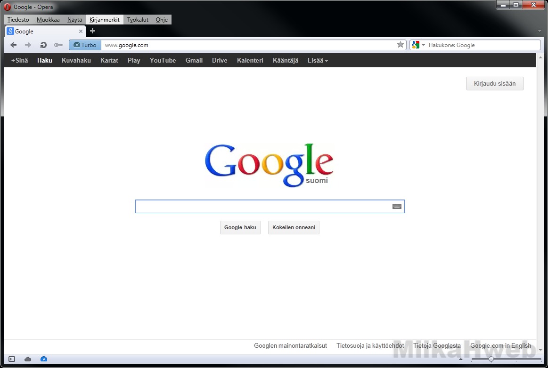Viewport: 548px width, 368px height.
Task: Expand the Lisää dropdown
Action: pyautogui.click(x=318, y=60)
